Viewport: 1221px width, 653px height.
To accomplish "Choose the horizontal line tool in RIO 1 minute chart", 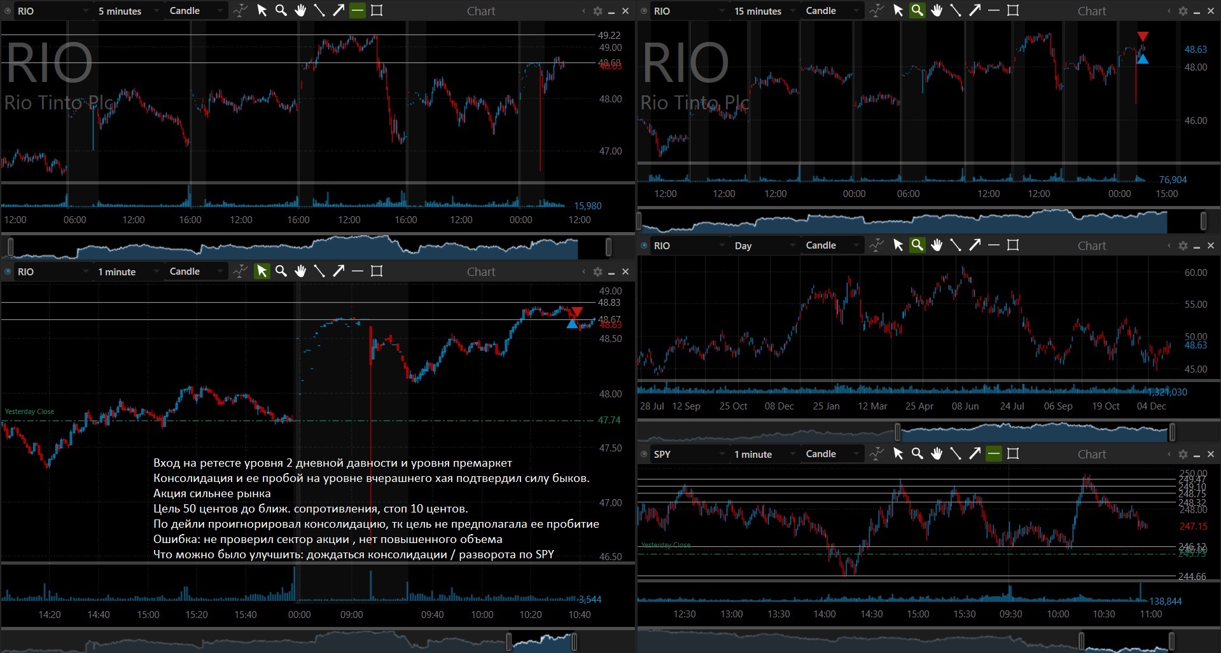I will 358,272.
